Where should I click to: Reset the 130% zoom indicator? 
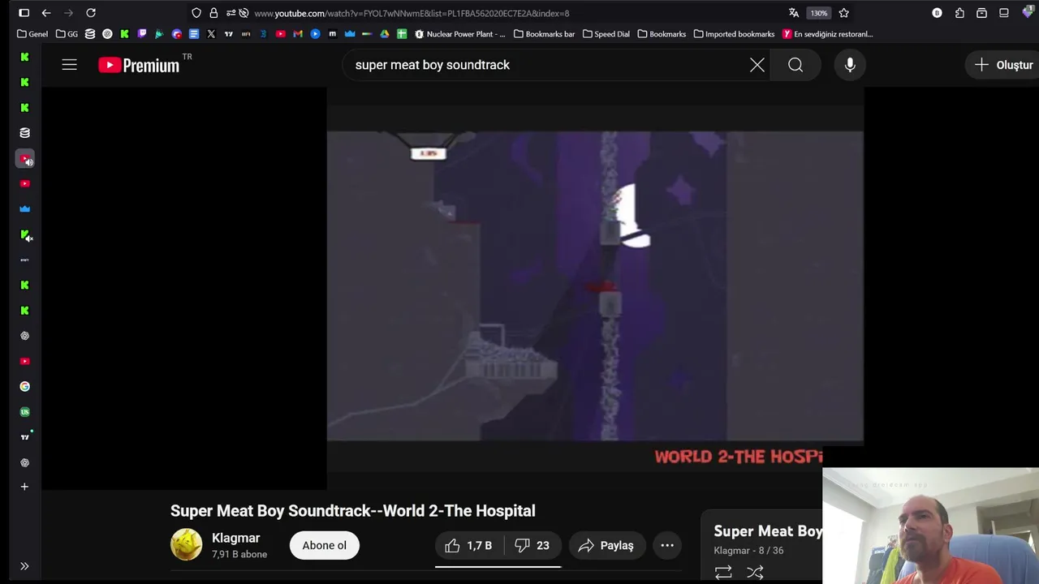(819, 13)
